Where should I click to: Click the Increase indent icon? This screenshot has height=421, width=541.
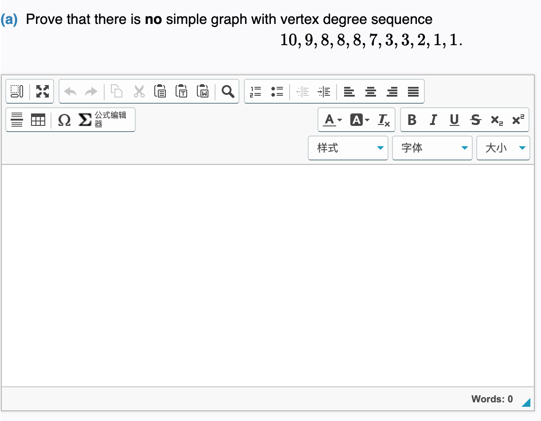[x=324, y=92]
